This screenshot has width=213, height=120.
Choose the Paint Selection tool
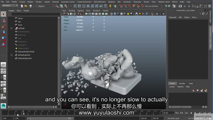[3, 27]
